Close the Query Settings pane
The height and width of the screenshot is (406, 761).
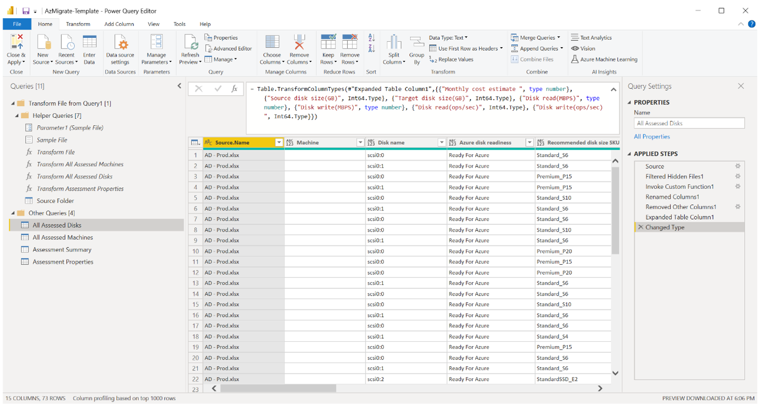click(741, 86)
